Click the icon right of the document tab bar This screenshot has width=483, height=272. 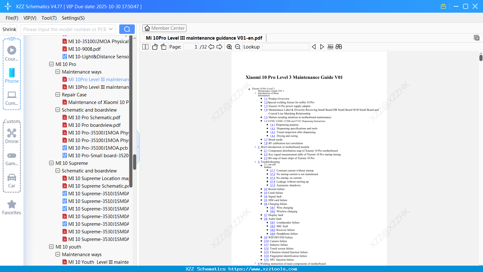tap(477, 38)
